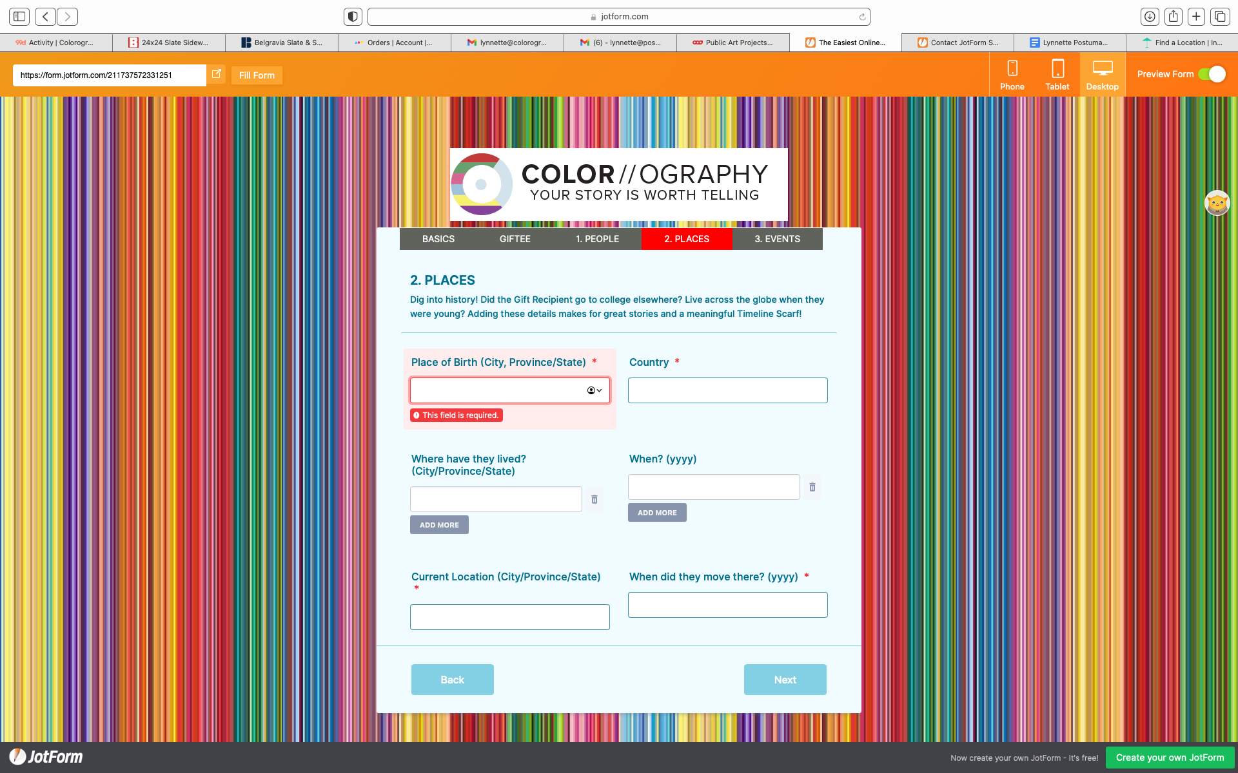Screen dimensions: 1238x773
Task: Open the 1. PEOPLE tab
Action: (x=597, y=239)
